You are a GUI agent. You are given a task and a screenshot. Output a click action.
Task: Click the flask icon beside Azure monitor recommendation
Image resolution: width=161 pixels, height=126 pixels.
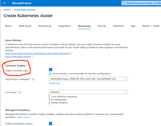click(50, 73)
